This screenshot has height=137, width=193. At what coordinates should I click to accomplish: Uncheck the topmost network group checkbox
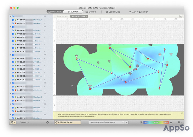click(13, 16)
